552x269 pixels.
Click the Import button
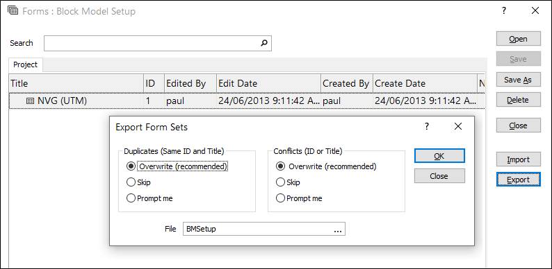(x=518, y=159)
